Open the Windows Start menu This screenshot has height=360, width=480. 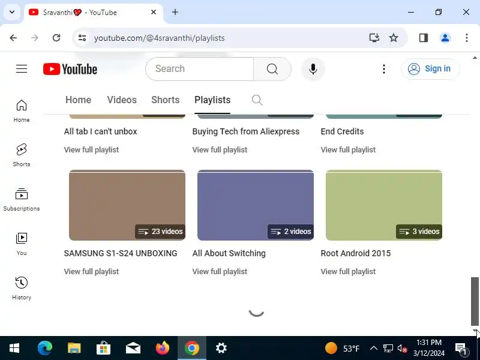pos(14,348)
